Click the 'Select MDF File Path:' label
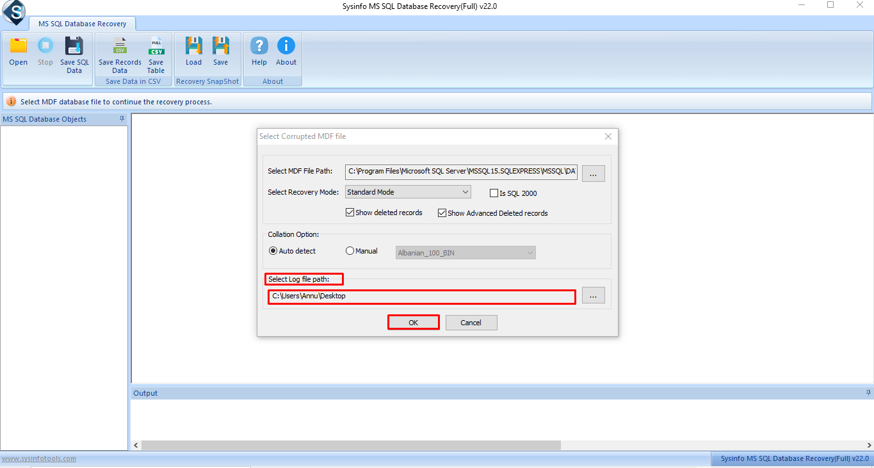The width and height of the screenshot is (874, 468). pyautogui.click(x=300, y=172)
